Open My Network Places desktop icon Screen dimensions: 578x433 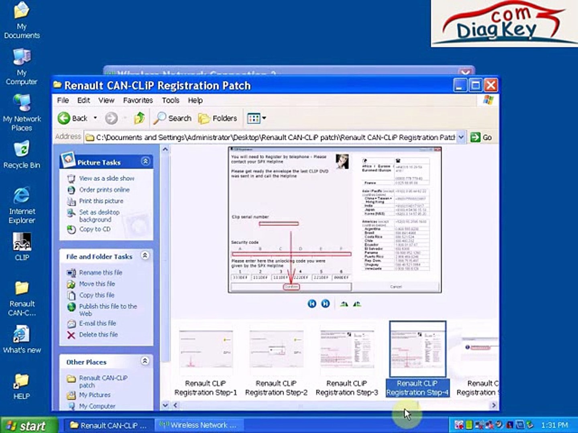point(22,113)
